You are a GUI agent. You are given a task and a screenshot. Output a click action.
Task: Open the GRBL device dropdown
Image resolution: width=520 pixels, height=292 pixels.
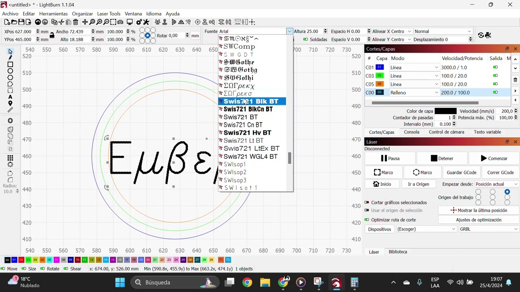coord(489,229)
